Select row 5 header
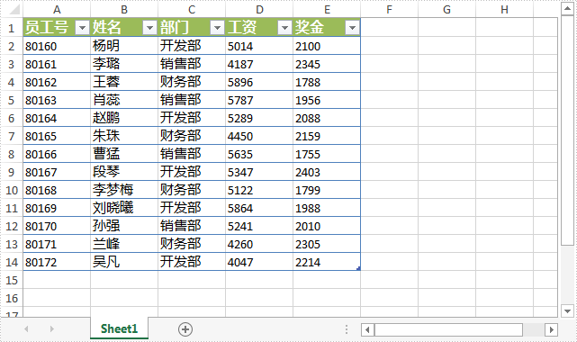The image size is (577, 342). 12,100
